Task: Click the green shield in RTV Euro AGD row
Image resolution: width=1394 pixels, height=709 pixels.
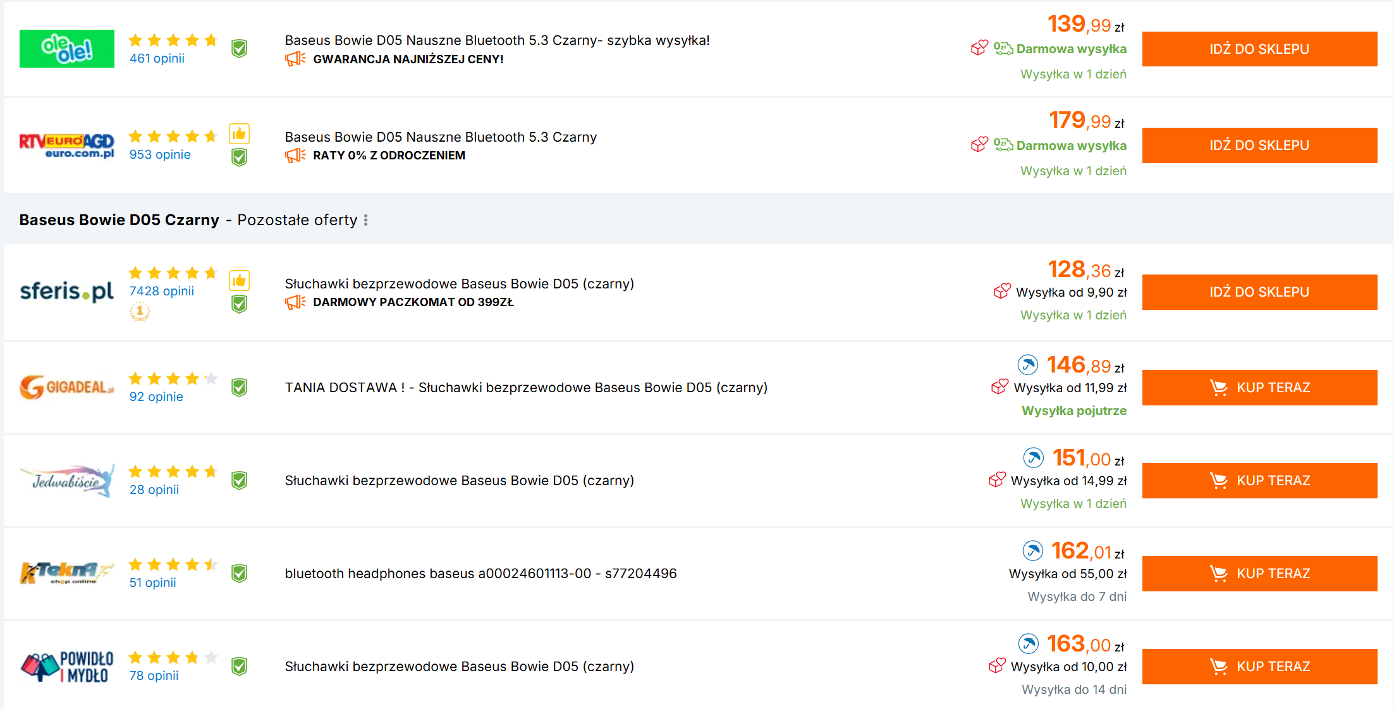Action: [239, 157]
